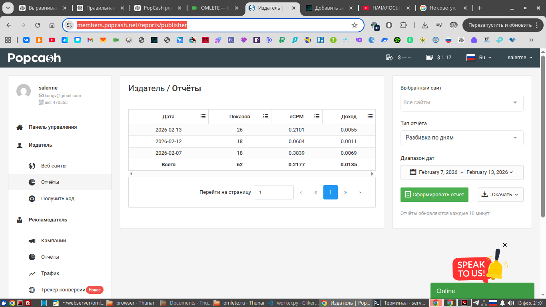
Task: Close the Speak To Us popup
Action: pos(505,245)
